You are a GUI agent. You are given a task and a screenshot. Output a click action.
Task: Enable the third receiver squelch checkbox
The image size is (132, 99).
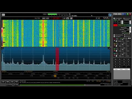pos(116,51)
